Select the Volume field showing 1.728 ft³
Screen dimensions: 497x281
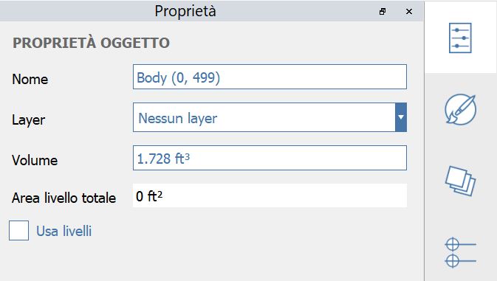pyautogui.click(x=270, y=158)
